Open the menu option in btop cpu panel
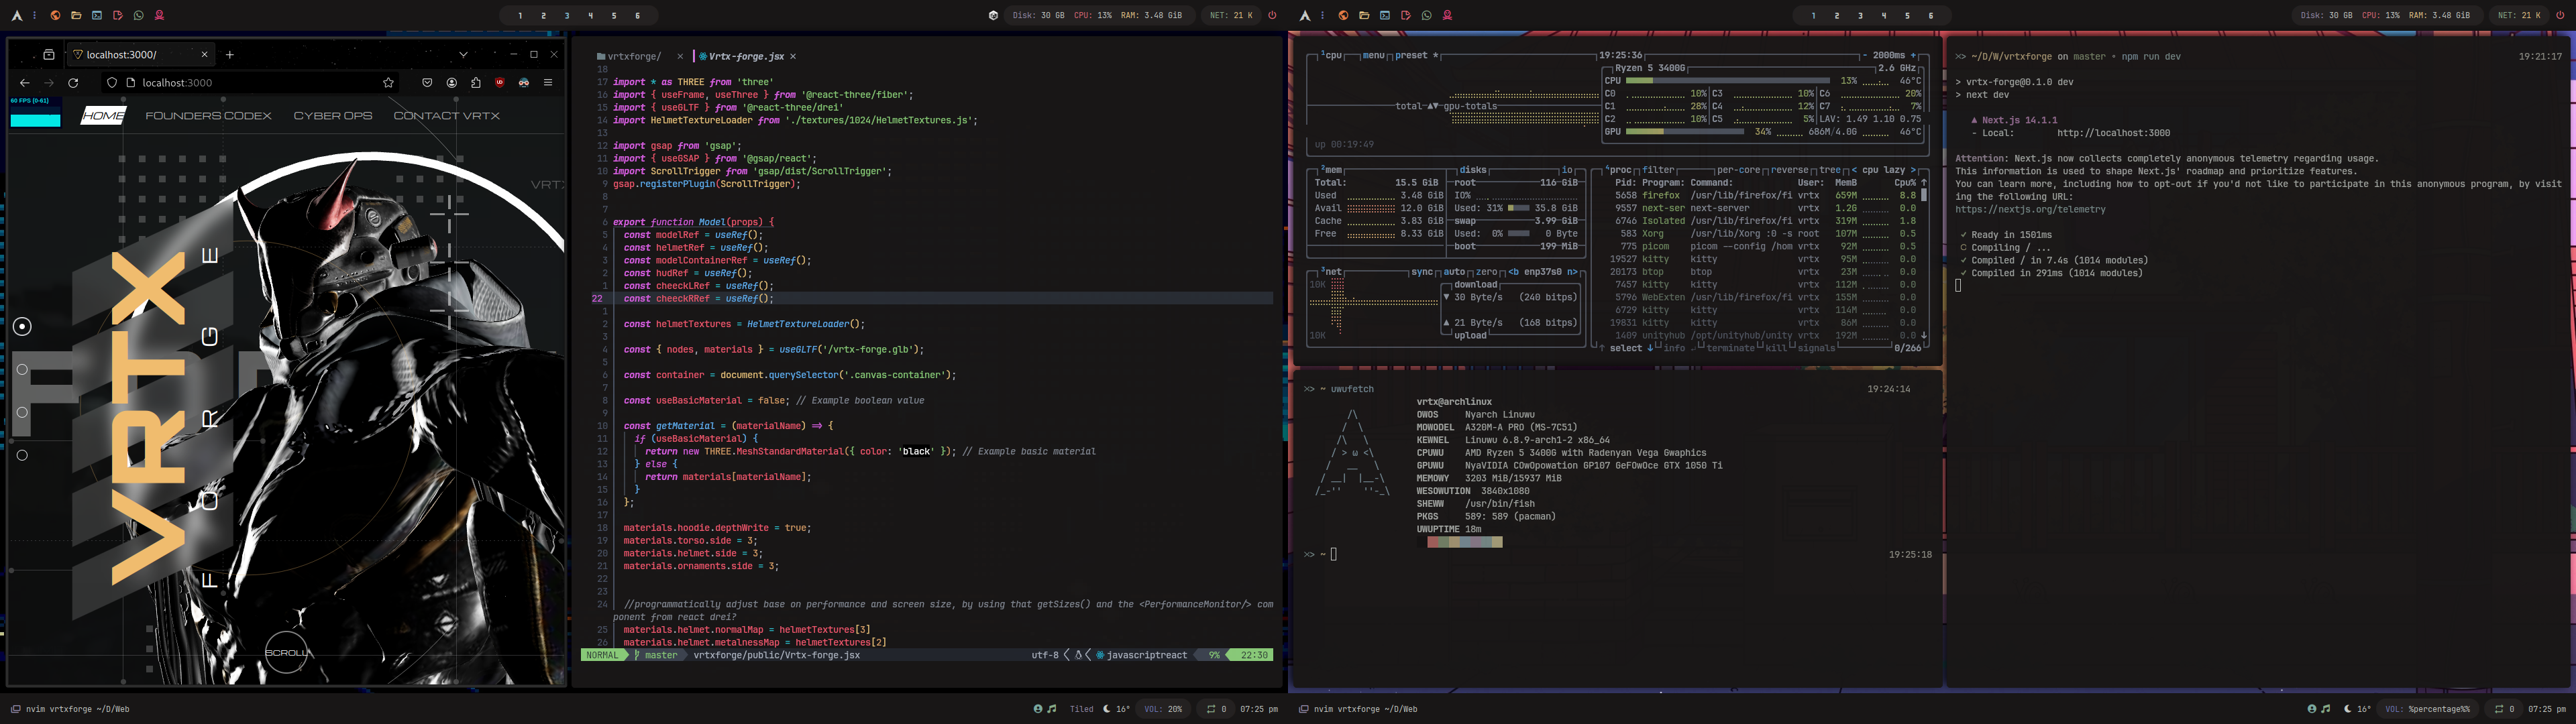 (1374, 56)
